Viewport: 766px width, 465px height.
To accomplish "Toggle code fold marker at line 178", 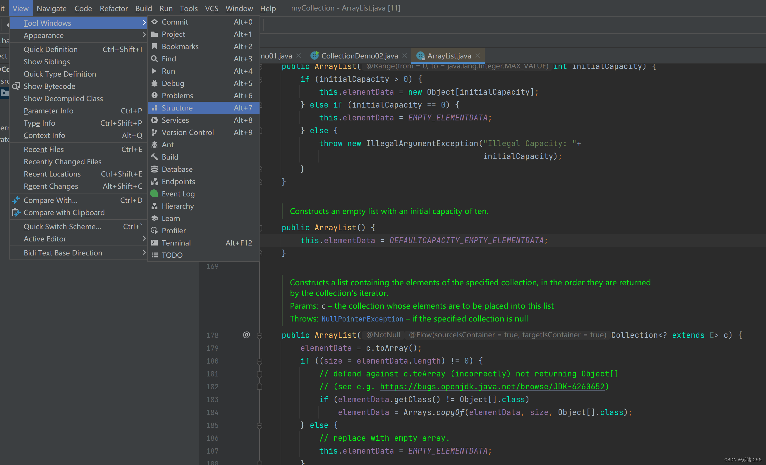I will tap(260, 335).
